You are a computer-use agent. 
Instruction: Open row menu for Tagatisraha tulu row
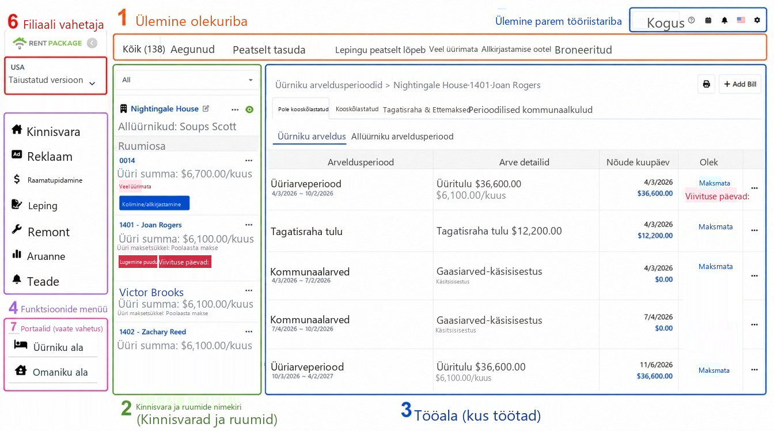tap(754, 230)
